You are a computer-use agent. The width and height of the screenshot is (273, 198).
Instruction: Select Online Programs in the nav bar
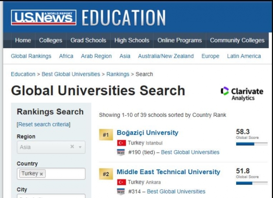180,40
